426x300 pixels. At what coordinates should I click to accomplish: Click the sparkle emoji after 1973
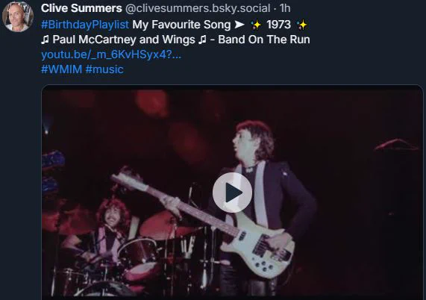point(302,25)
